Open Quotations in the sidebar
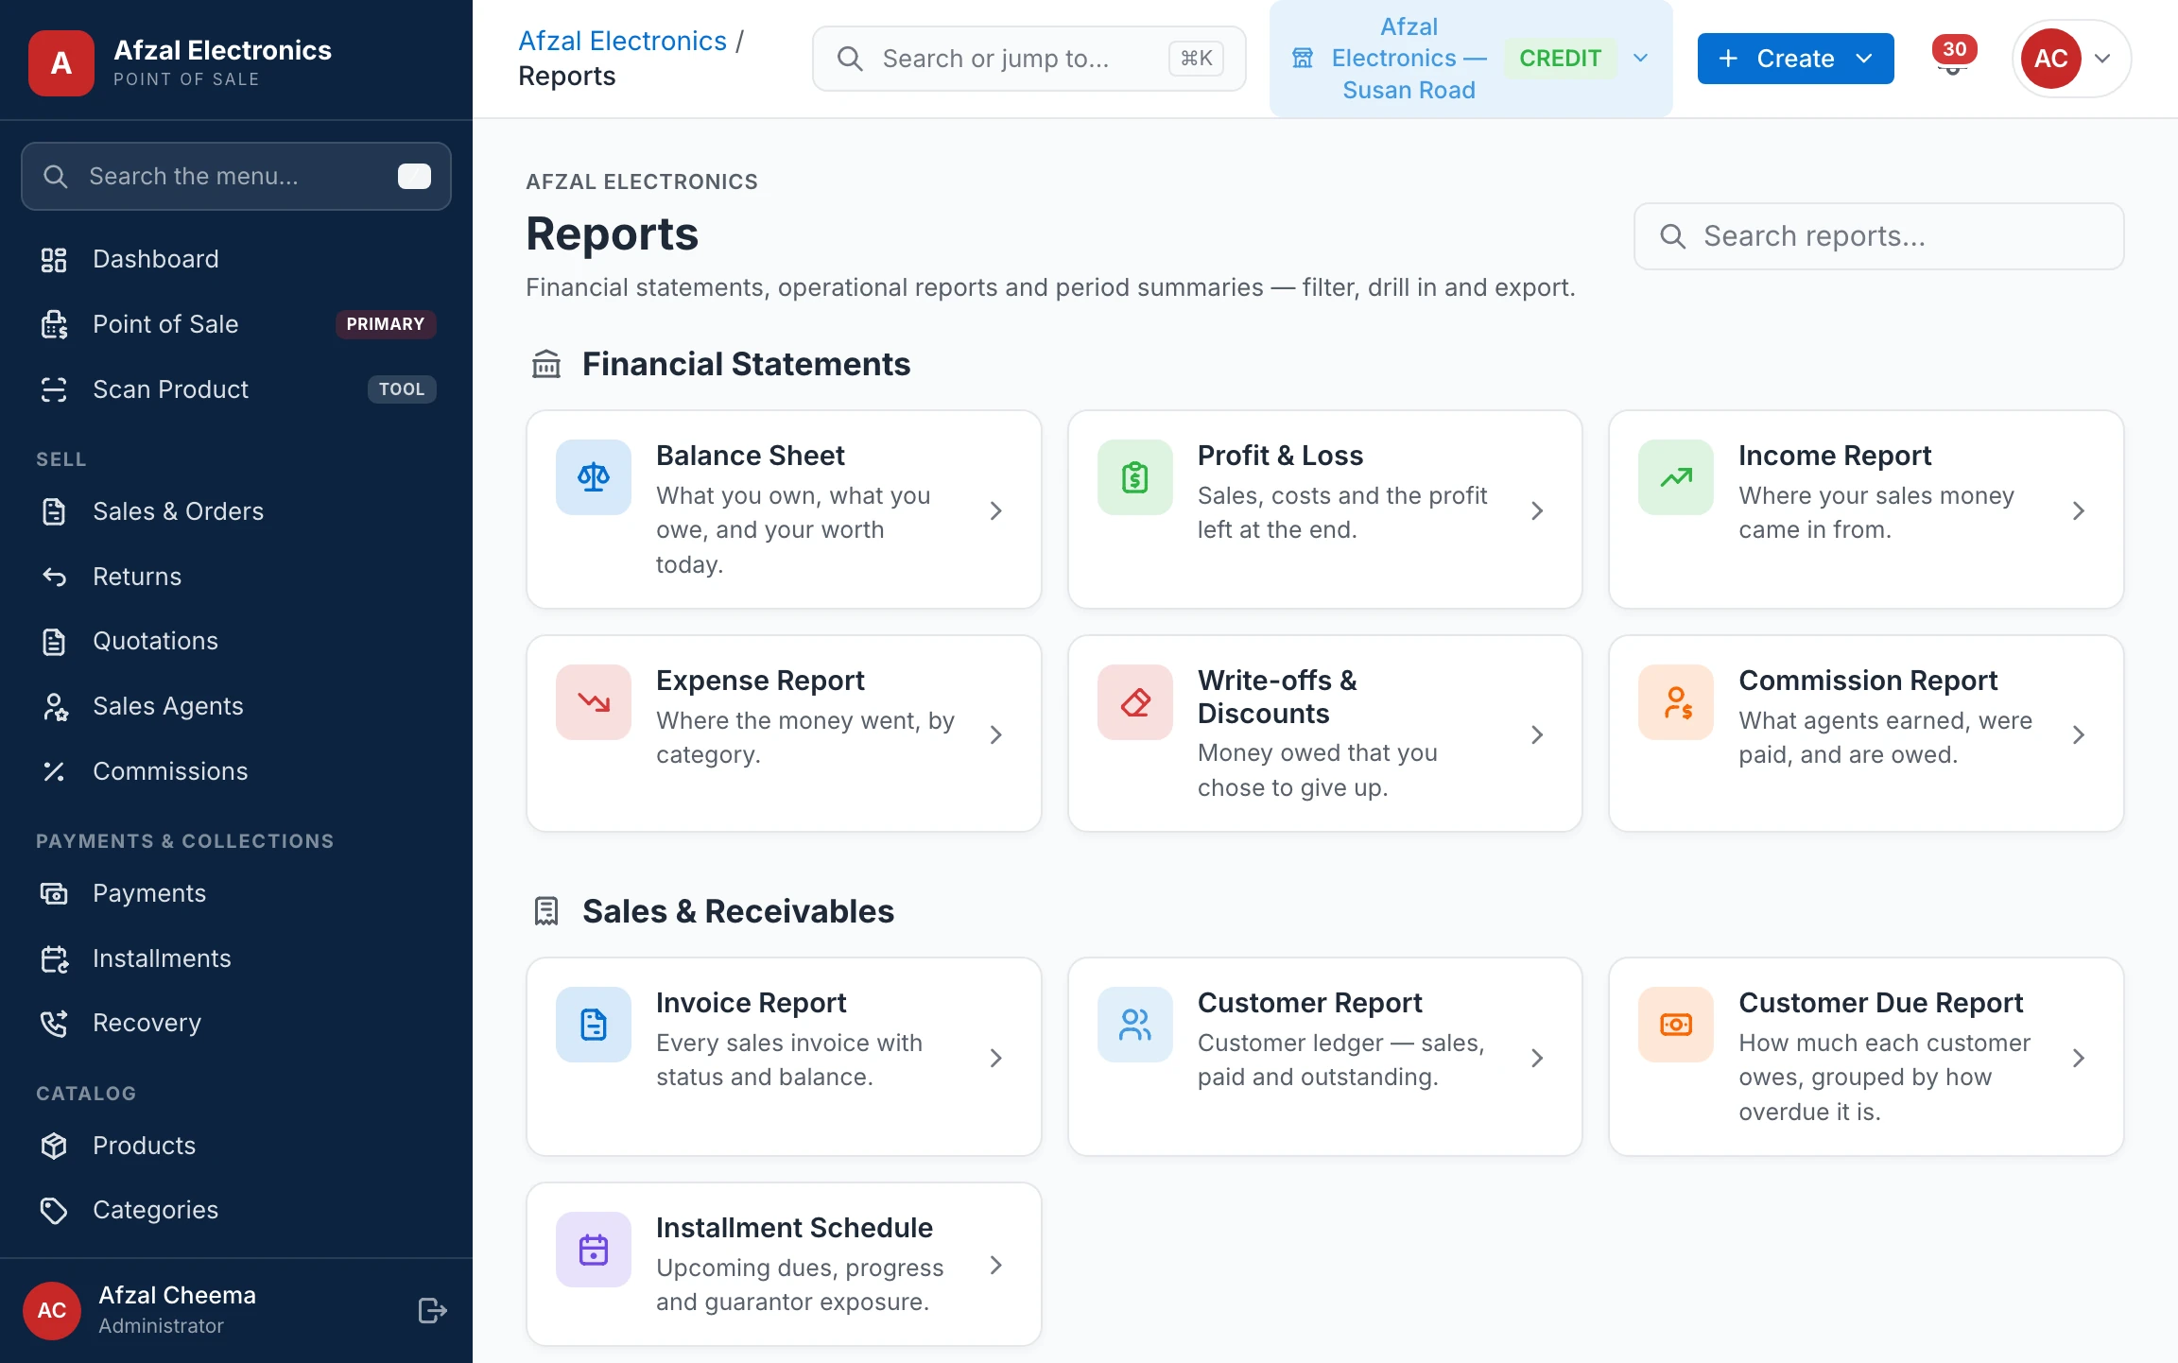This screenshot has height=1363, width=2178. point(236,641)
